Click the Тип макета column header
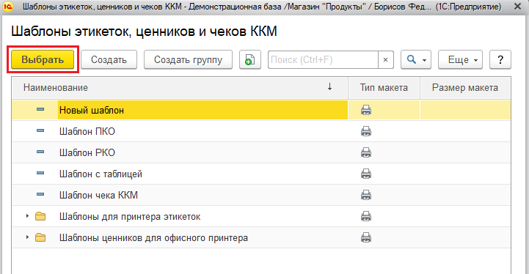Image resolution: width=529 pixels, height=274 pixels. pos(384,88)
